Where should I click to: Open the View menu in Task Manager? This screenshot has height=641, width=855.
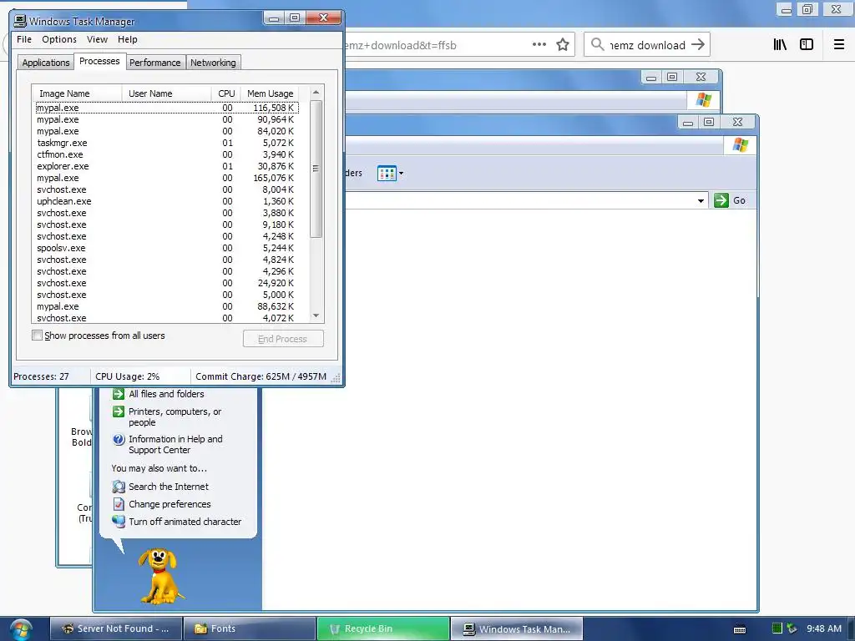97,39
